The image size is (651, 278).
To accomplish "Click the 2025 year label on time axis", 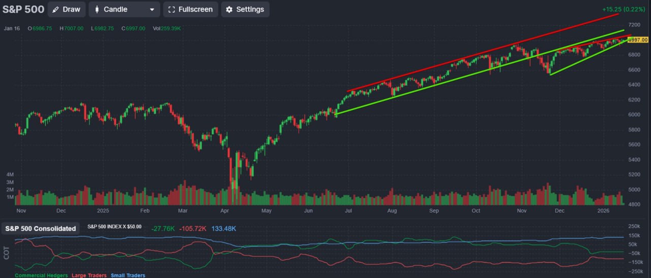I will point(103,210).
